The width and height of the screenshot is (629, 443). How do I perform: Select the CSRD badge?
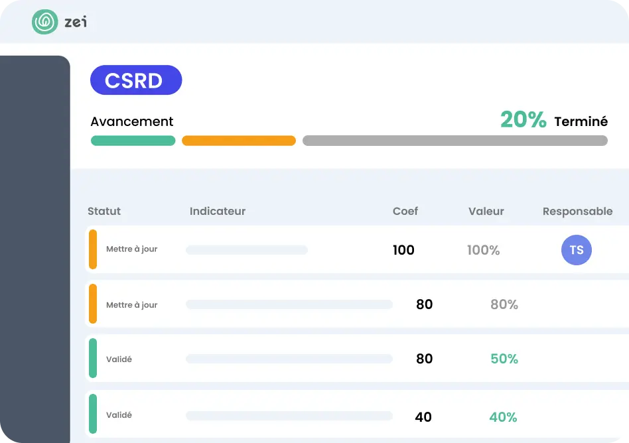coord(136,80)
